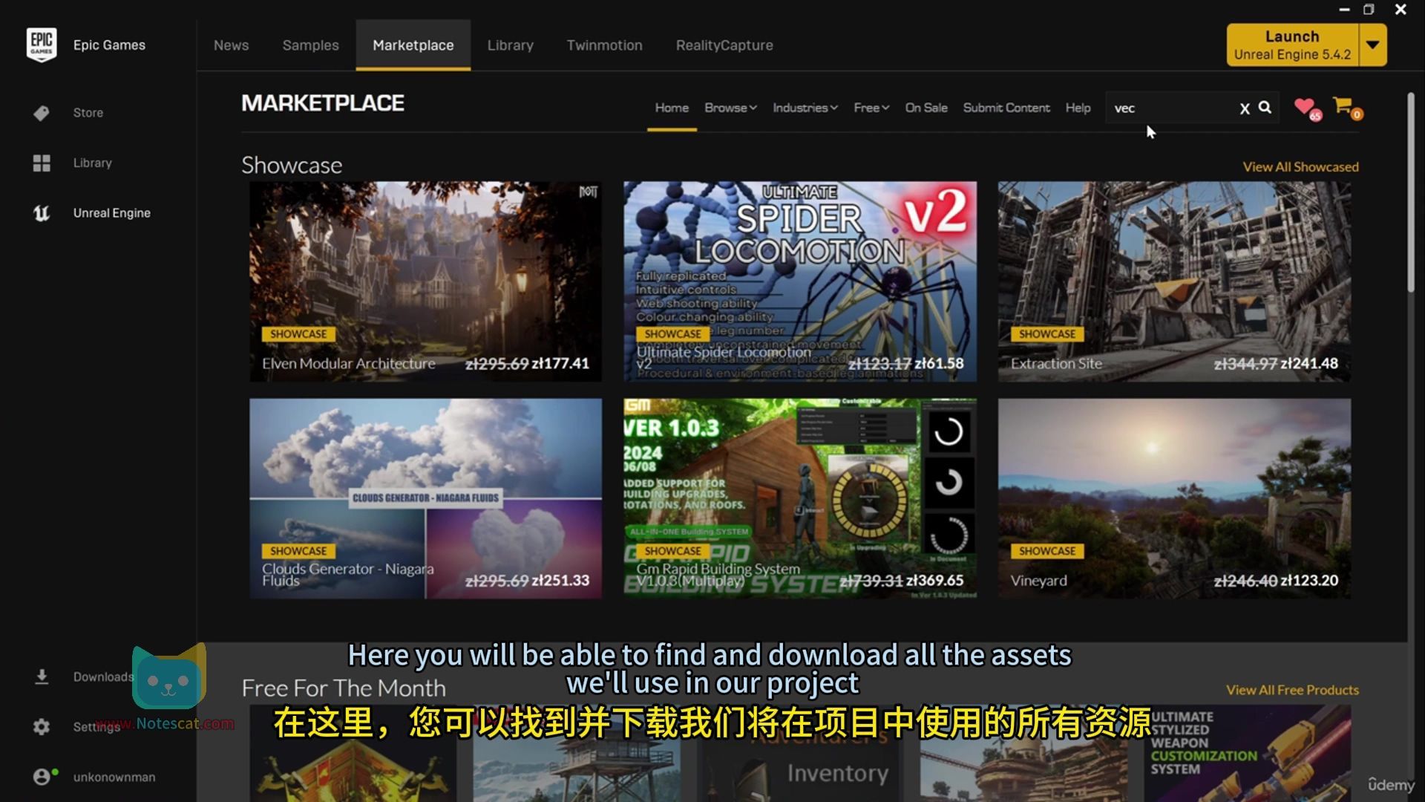Open Downloads arrow icon in sidebar
Screen dimensions: 1425x802
pos(42,677)
